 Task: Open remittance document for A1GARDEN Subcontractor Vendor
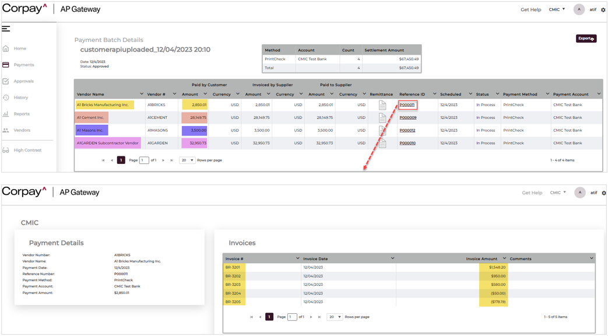click(x=382, y=143)
